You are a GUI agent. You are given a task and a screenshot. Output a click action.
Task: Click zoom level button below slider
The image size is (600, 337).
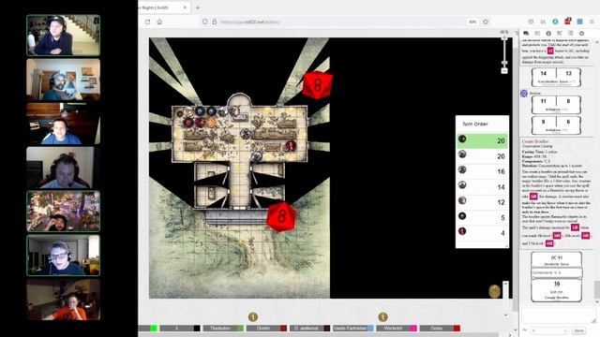click(504, 71)
